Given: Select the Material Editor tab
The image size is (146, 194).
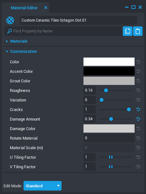Looking at the screenshot, I should point(24,8).
